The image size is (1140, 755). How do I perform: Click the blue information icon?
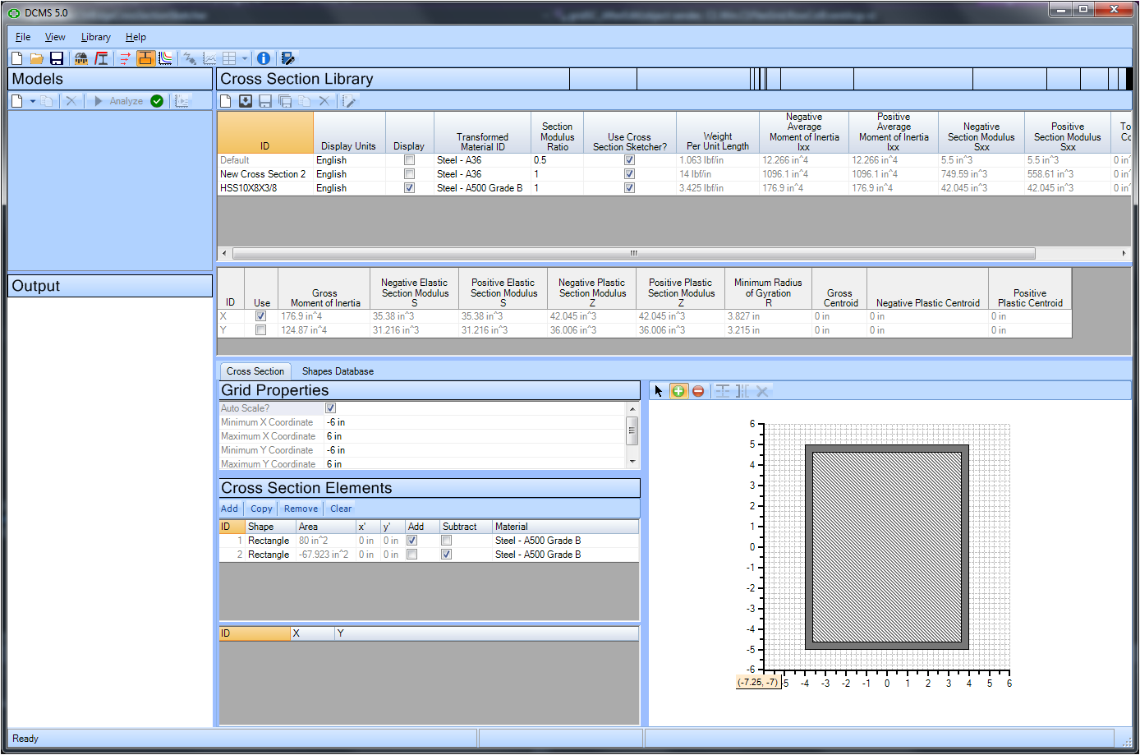coord(264,58)
